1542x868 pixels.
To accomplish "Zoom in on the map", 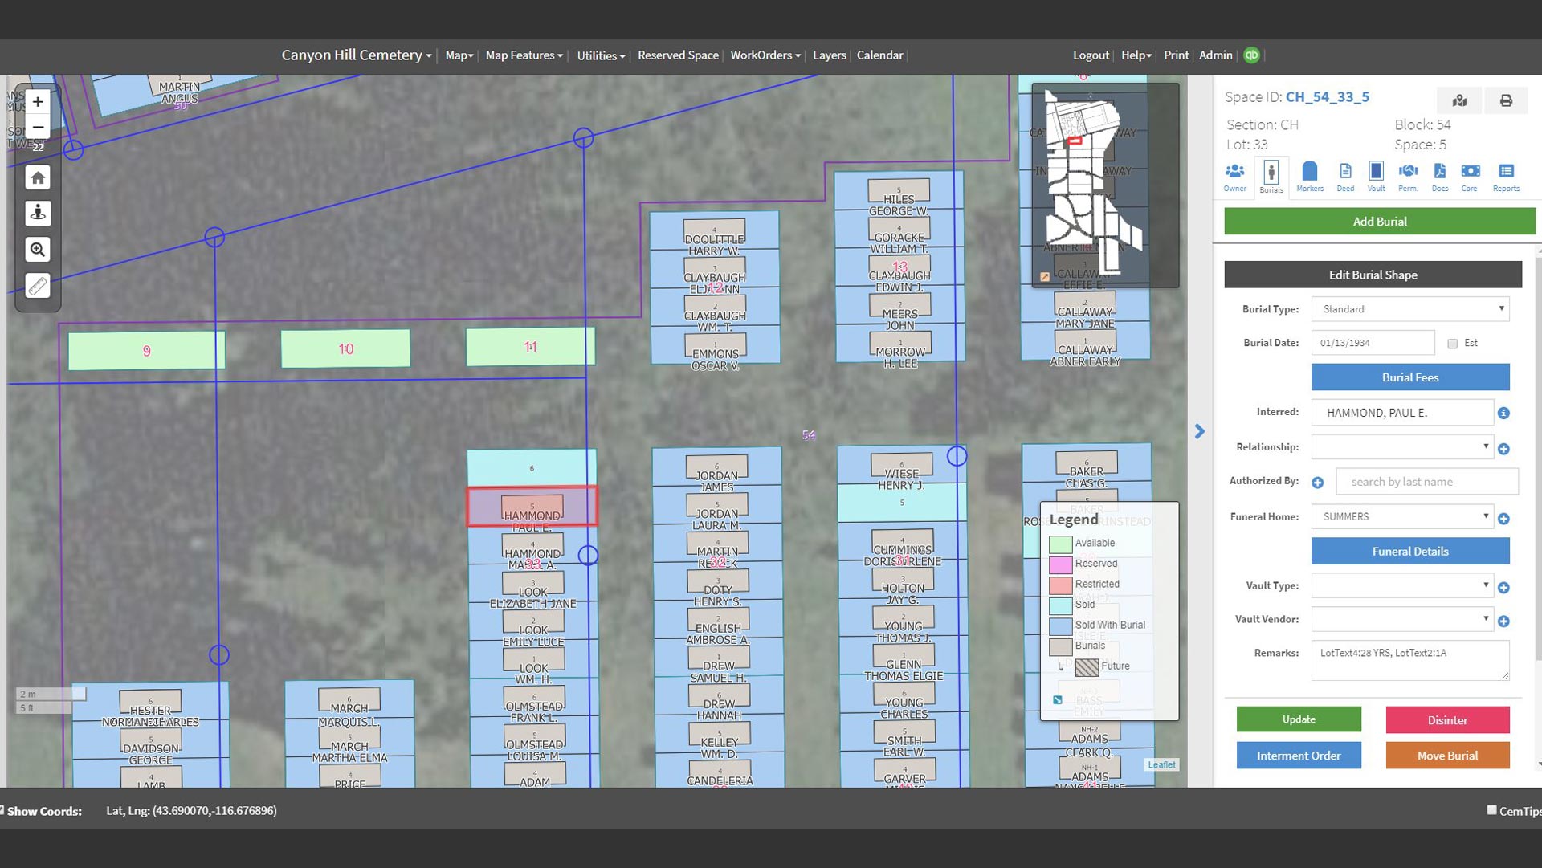I will pyautogui.click(x=38, y=102).
